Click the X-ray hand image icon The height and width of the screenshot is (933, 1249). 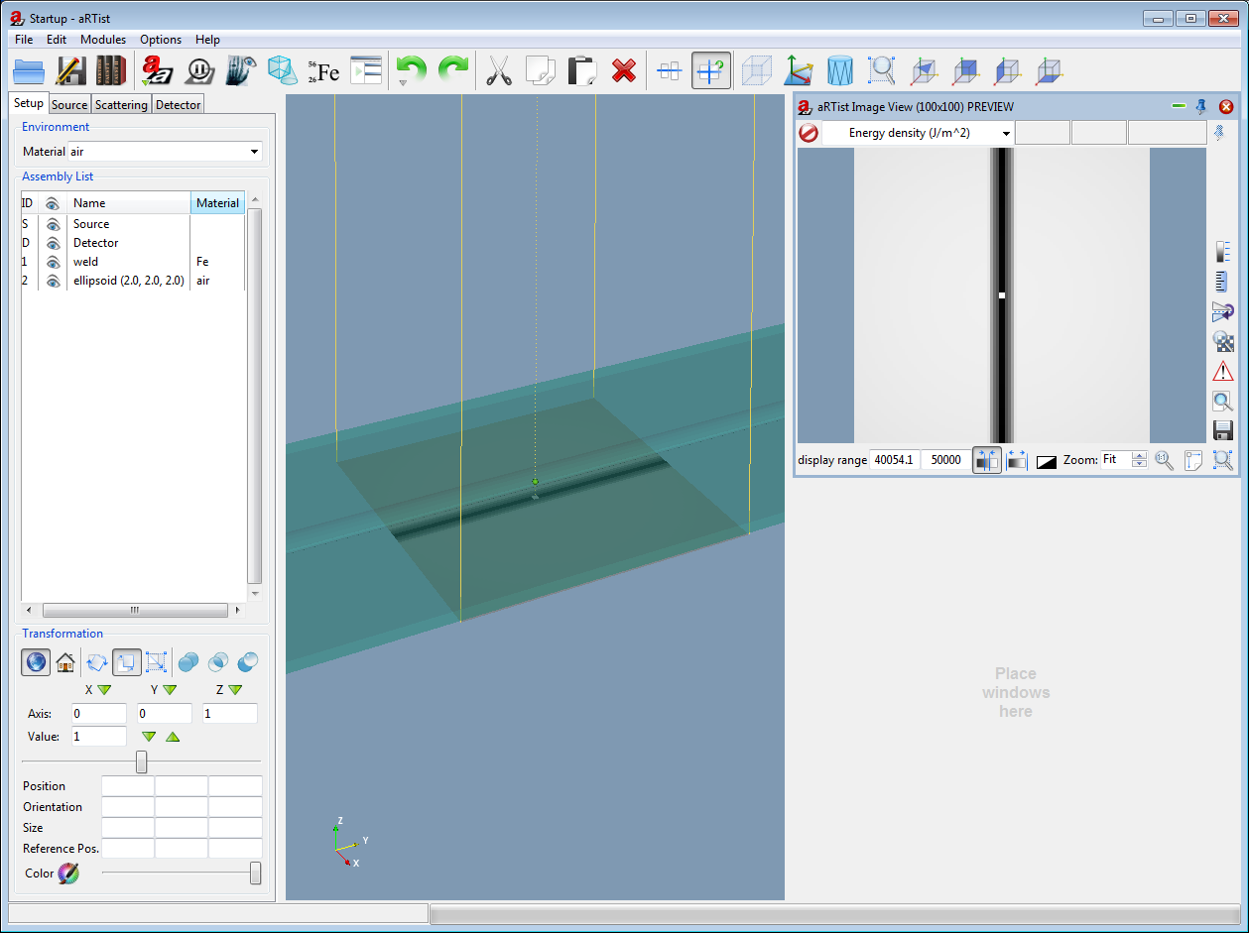pos(241,71)
